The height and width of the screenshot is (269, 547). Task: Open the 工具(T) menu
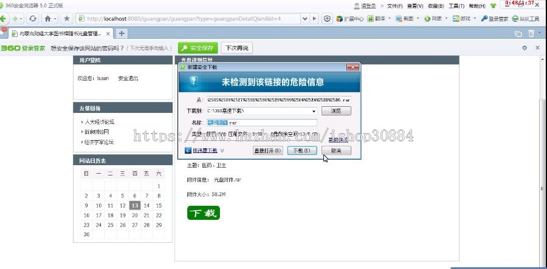click(456, 6)
